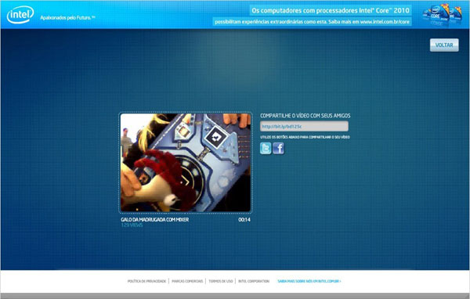This screenshot has width=470, height=299.
Task: Open the Marcas Comerciais footer link
Action: tap(187, 281)
